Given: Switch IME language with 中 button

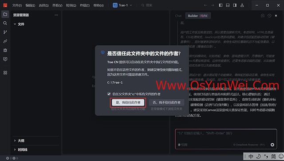Looking at the screenshot, I should [x=251, y=156].
